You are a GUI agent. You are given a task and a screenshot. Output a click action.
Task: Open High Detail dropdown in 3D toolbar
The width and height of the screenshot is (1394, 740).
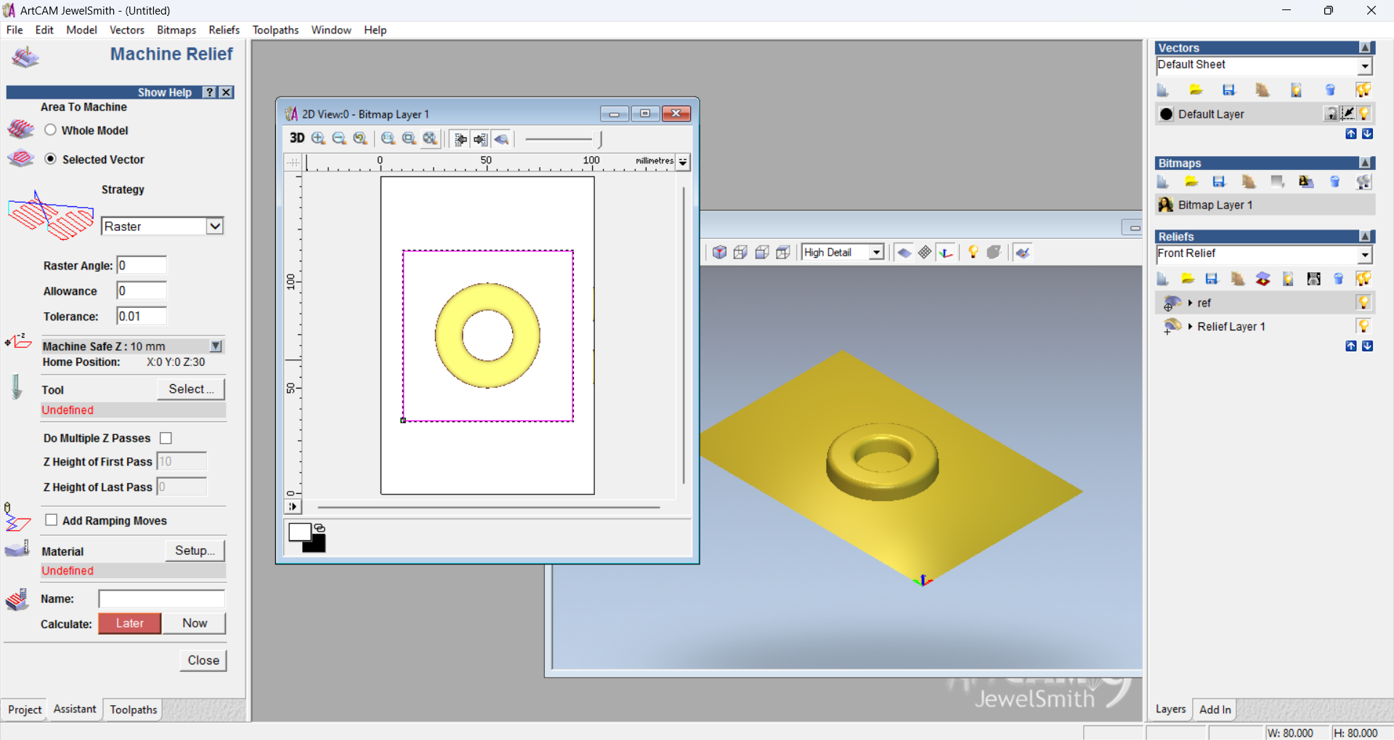(877, 253)
